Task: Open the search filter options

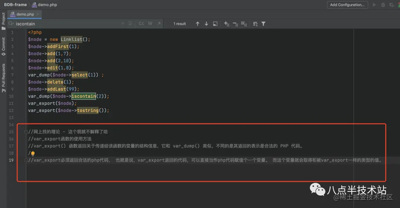Action: (263, 24)
